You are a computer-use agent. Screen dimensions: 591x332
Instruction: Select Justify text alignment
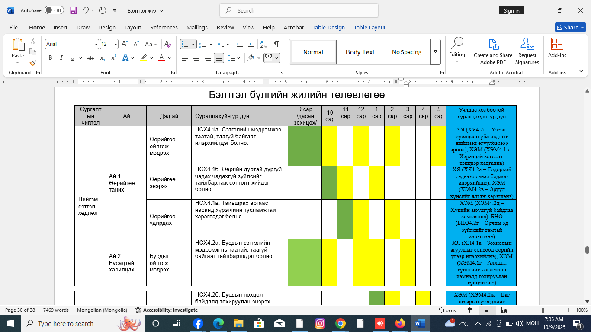click(219, 58)
